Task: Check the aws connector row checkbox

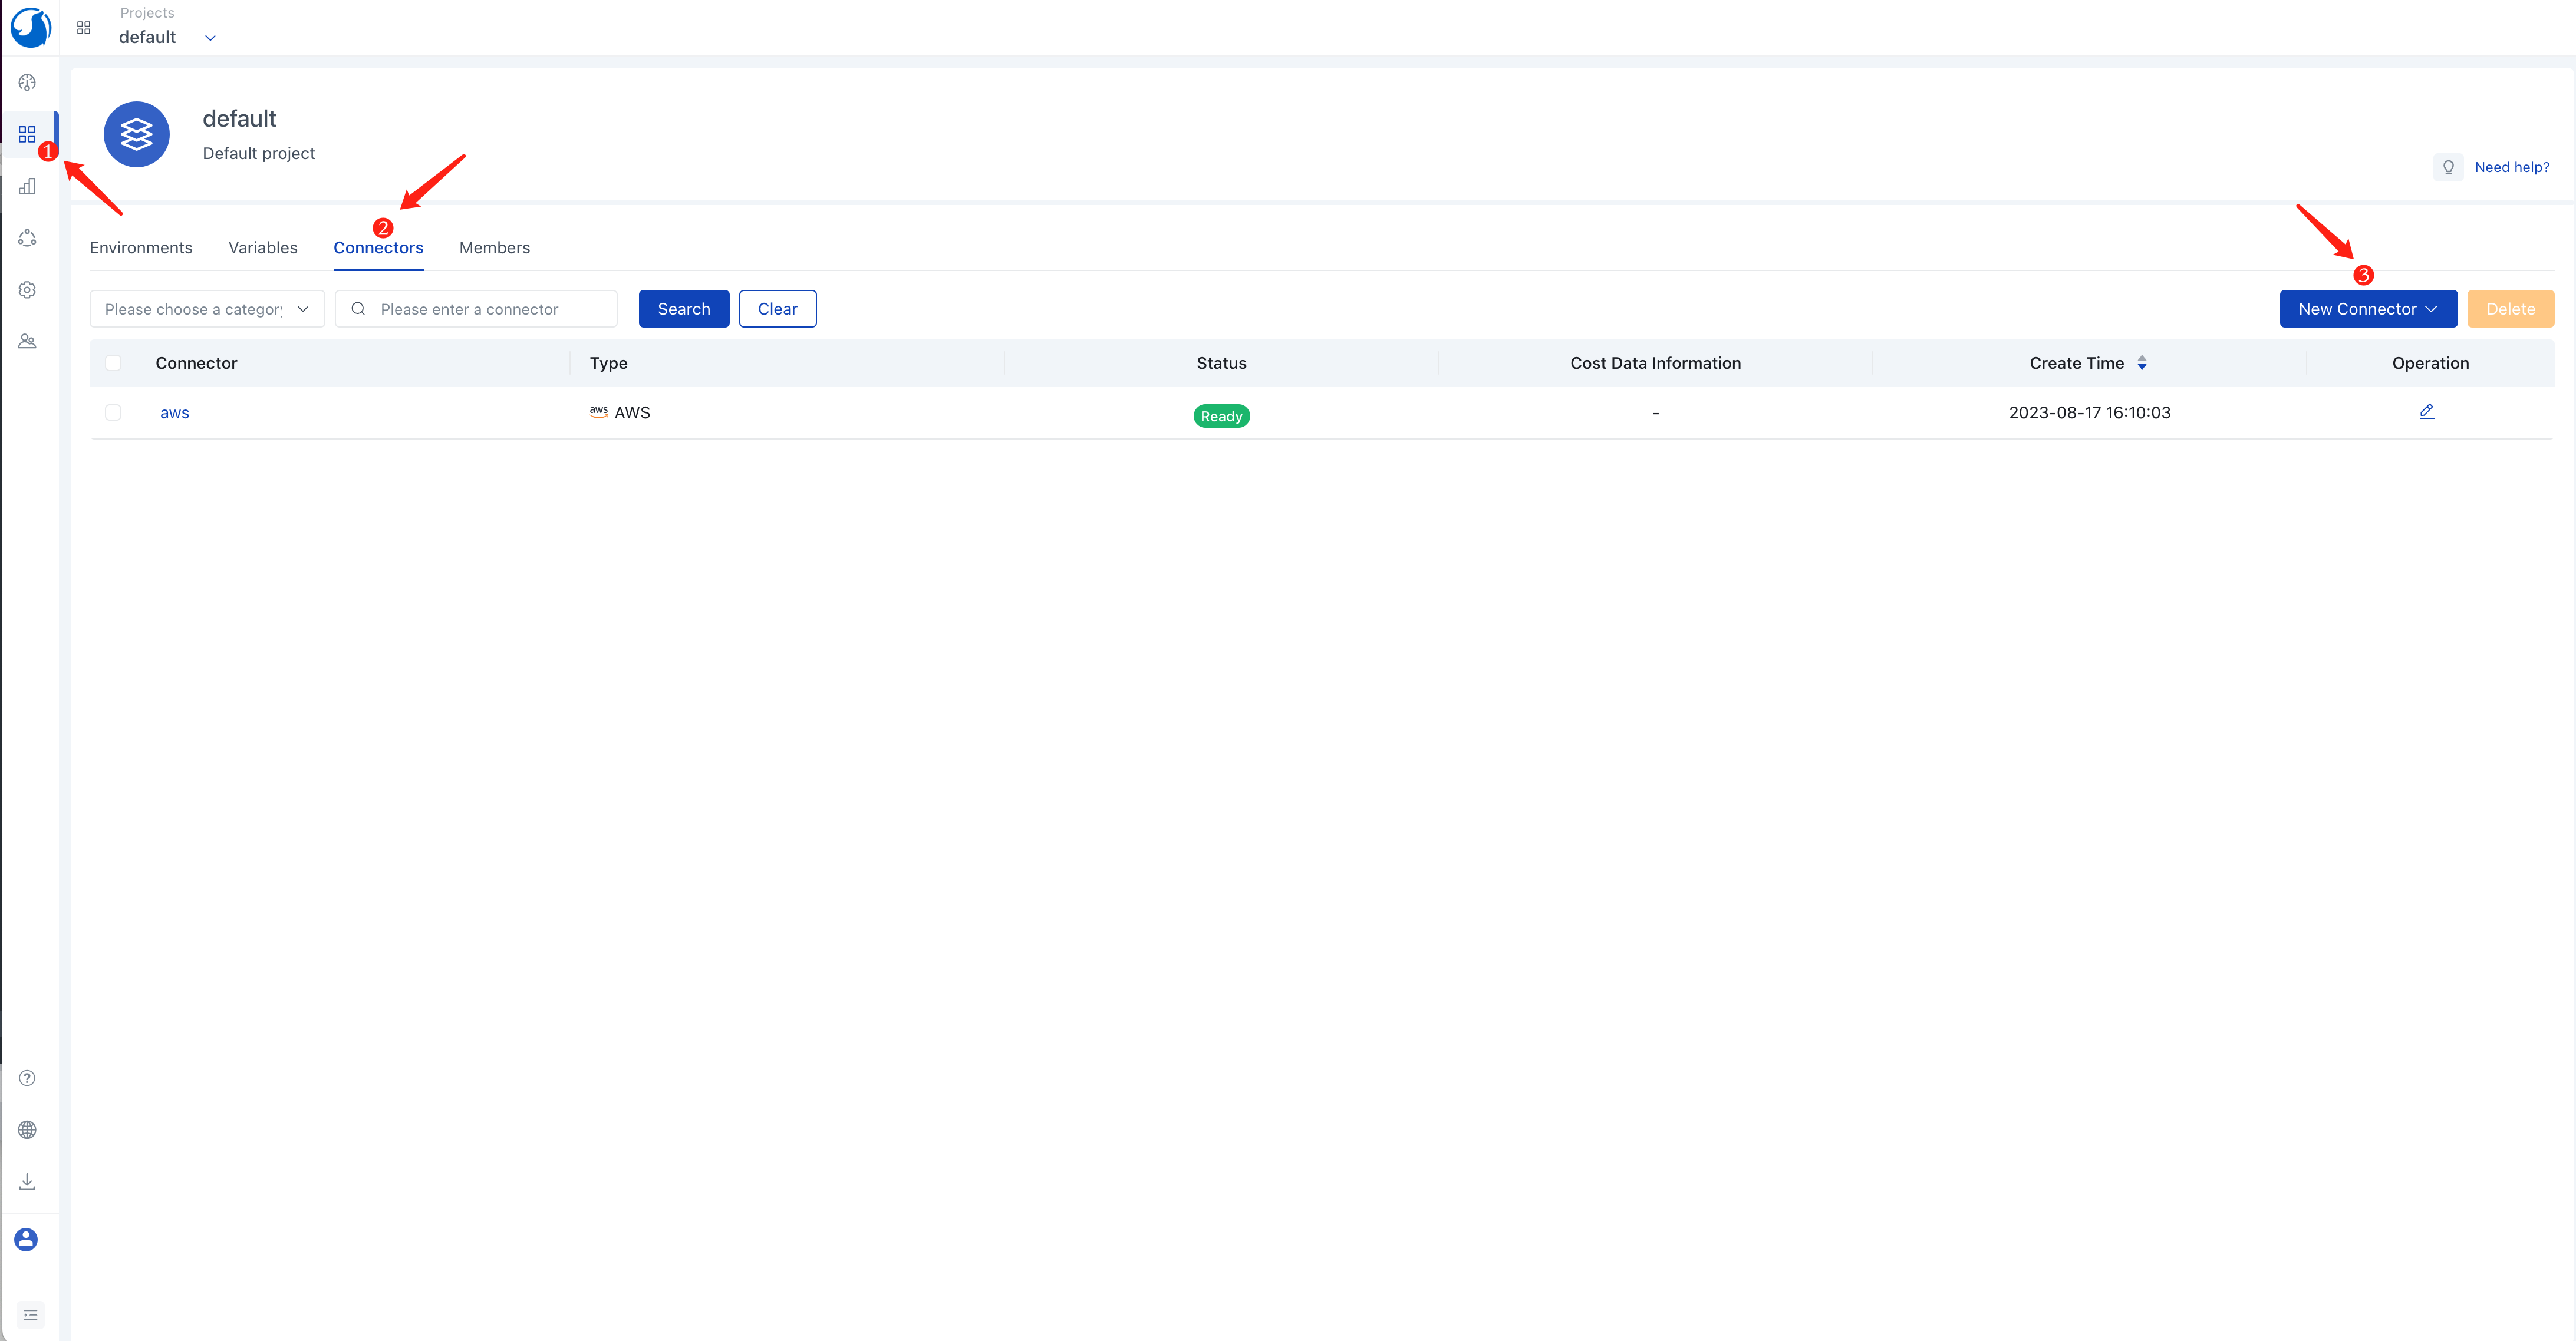Action: (113, 412)
